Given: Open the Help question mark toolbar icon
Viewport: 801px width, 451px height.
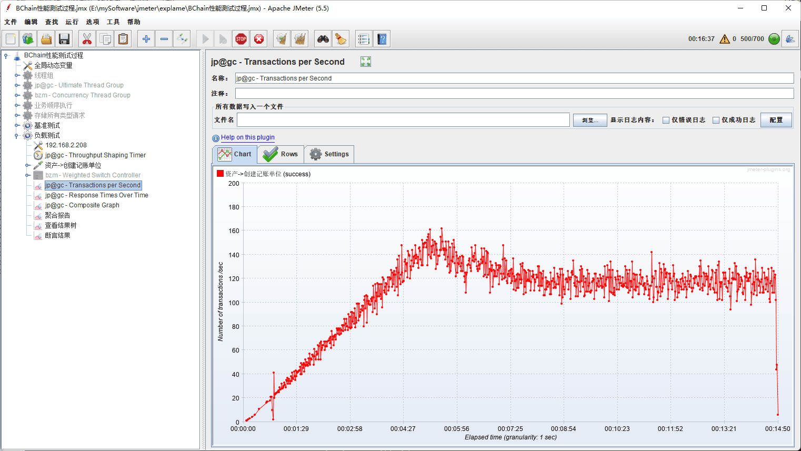Looking at the screenshot, I should point(382,39).
